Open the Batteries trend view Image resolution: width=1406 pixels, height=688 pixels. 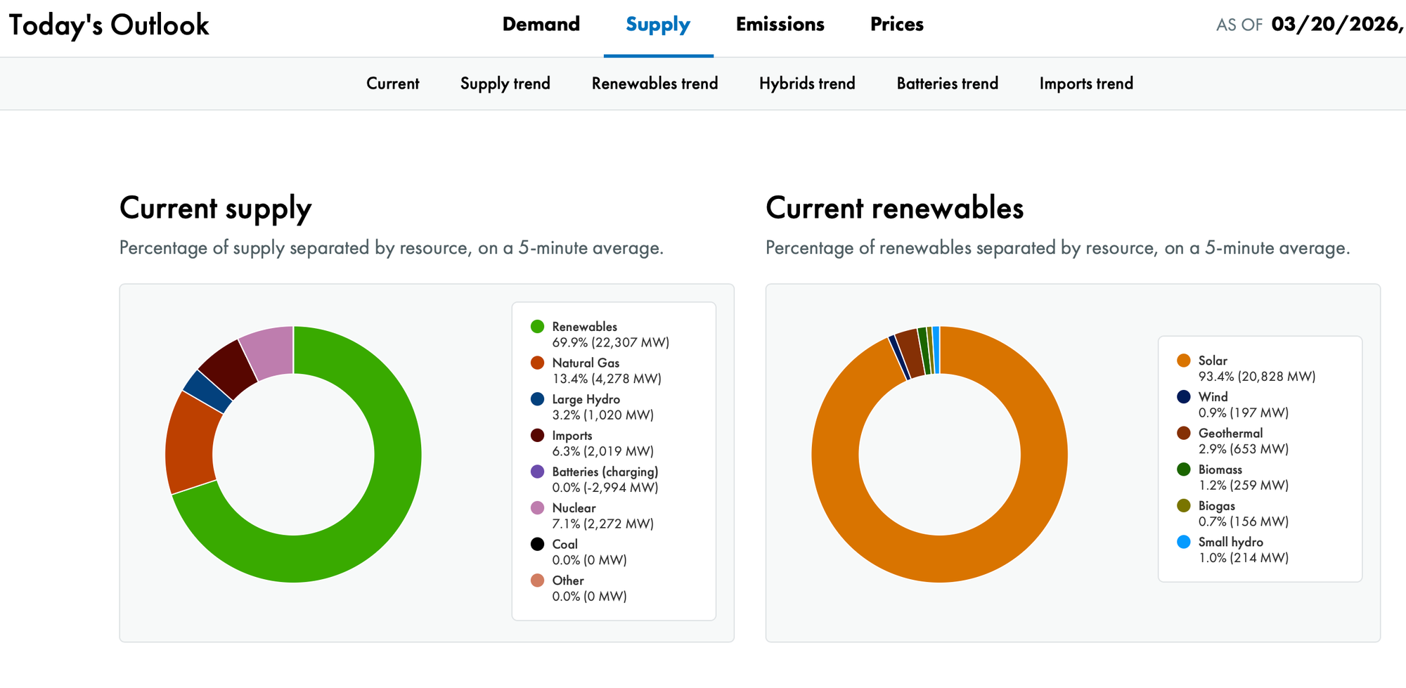click(946, 83)
